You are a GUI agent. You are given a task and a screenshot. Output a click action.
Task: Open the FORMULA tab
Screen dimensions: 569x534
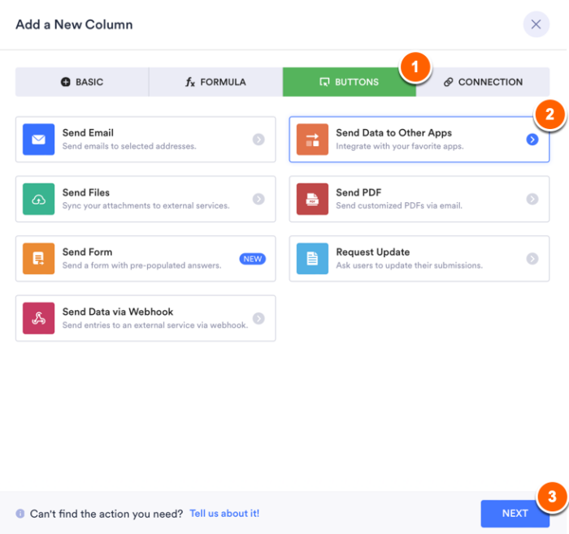215,82
